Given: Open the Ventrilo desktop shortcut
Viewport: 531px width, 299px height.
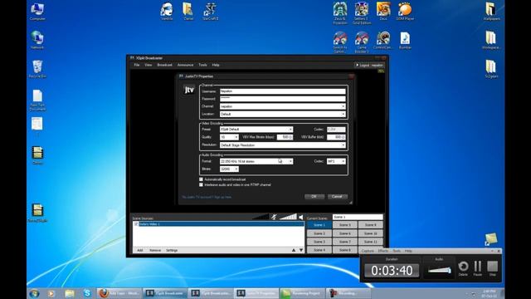Looking at the screenshot, I should 167,11.
